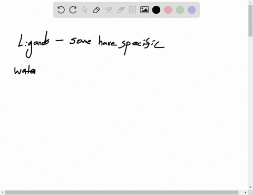Click the vertical scrollbar thumb
253x195 pixels.
[x=250, y=21]
